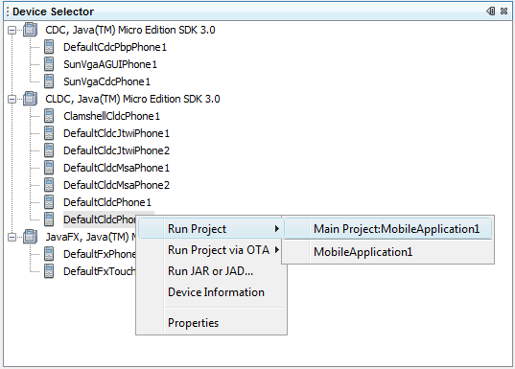Click the ClamshellCldcPhone1 phone icon
This screenshot has height=369, width=515.
coord(49,116)
